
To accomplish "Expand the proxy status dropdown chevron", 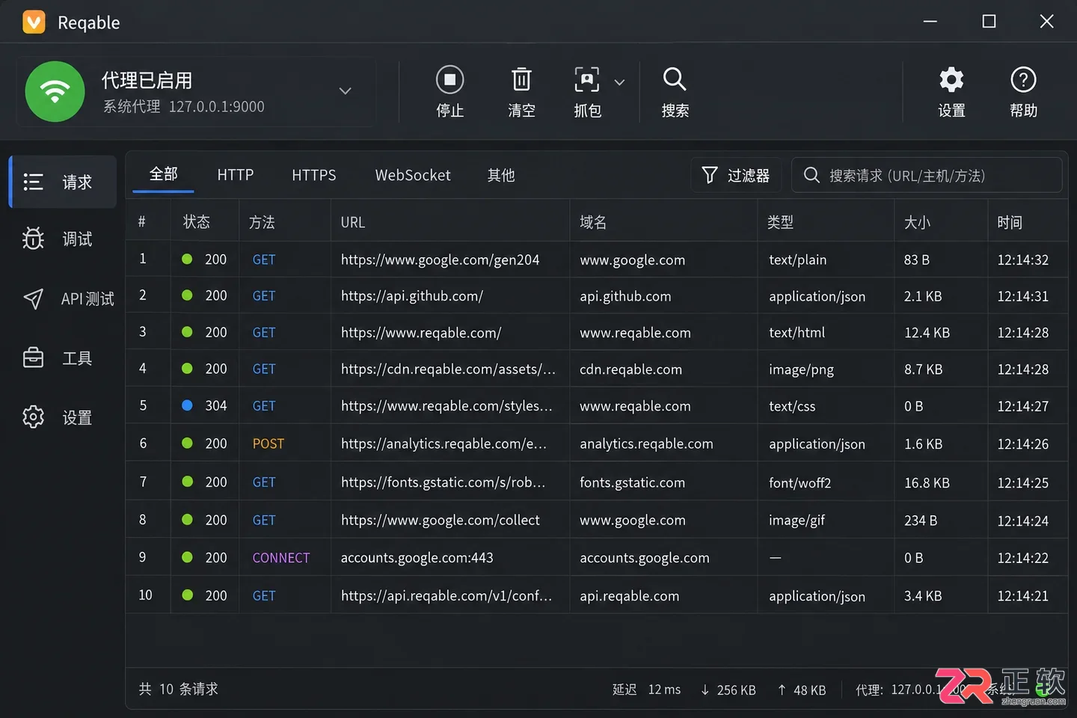I will [x=345, y=91].
